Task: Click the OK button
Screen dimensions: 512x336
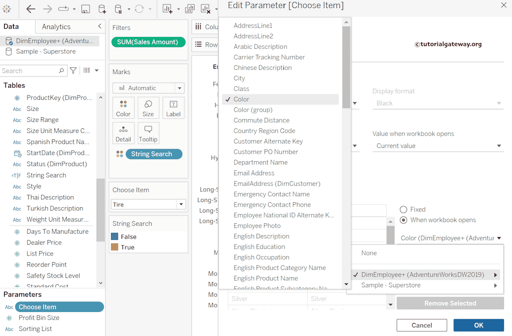Action: 478,325
